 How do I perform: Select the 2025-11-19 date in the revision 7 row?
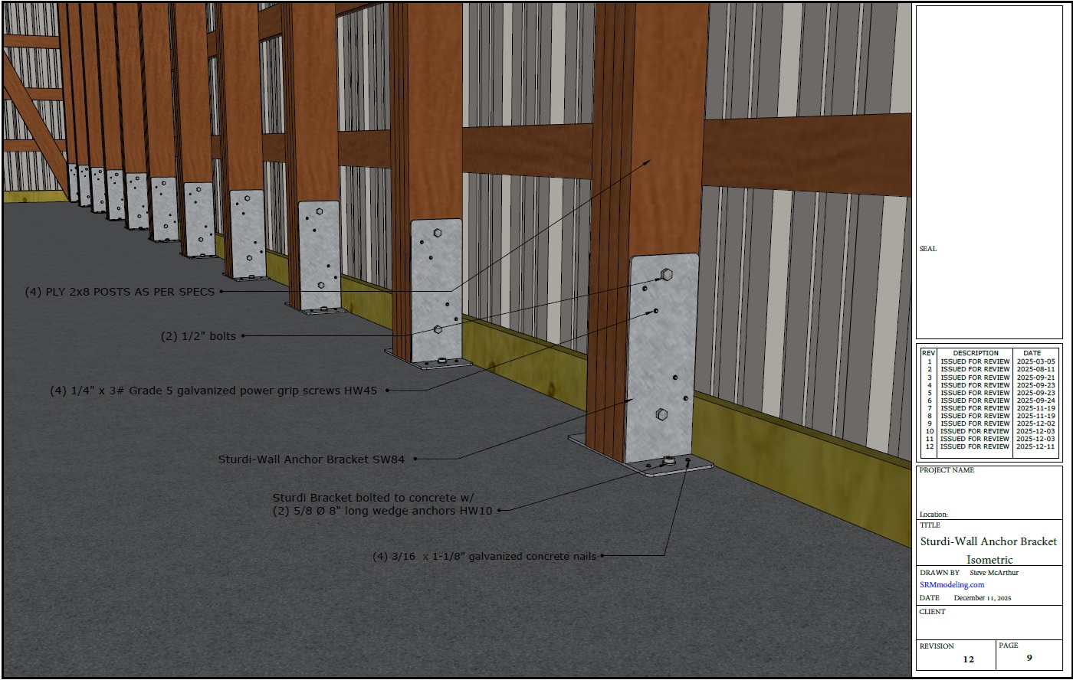[x=1036, y=408]
